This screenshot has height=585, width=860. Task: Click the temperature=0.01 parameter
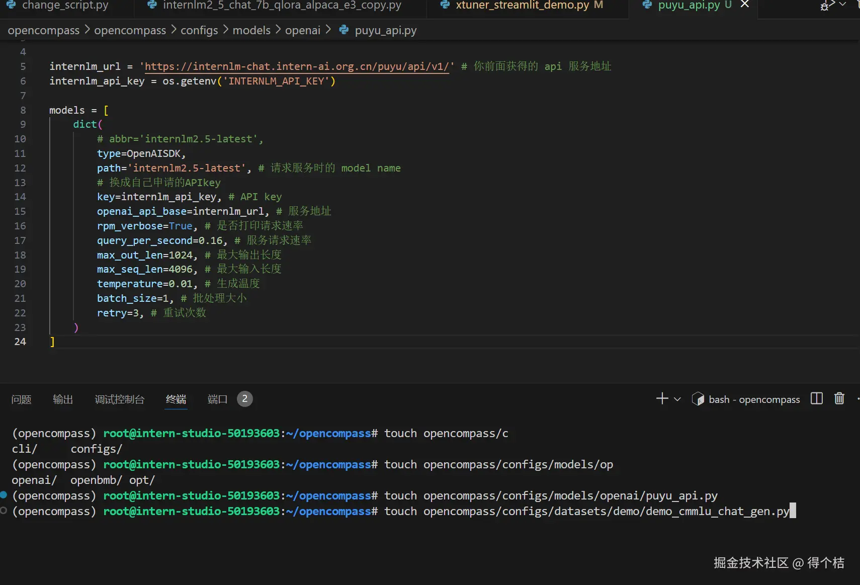click(145, 284)
